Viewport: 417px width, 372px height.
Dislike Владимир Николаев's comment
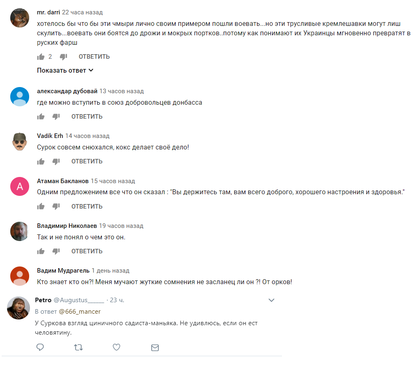pyautogui.click(x=56, y=251)
